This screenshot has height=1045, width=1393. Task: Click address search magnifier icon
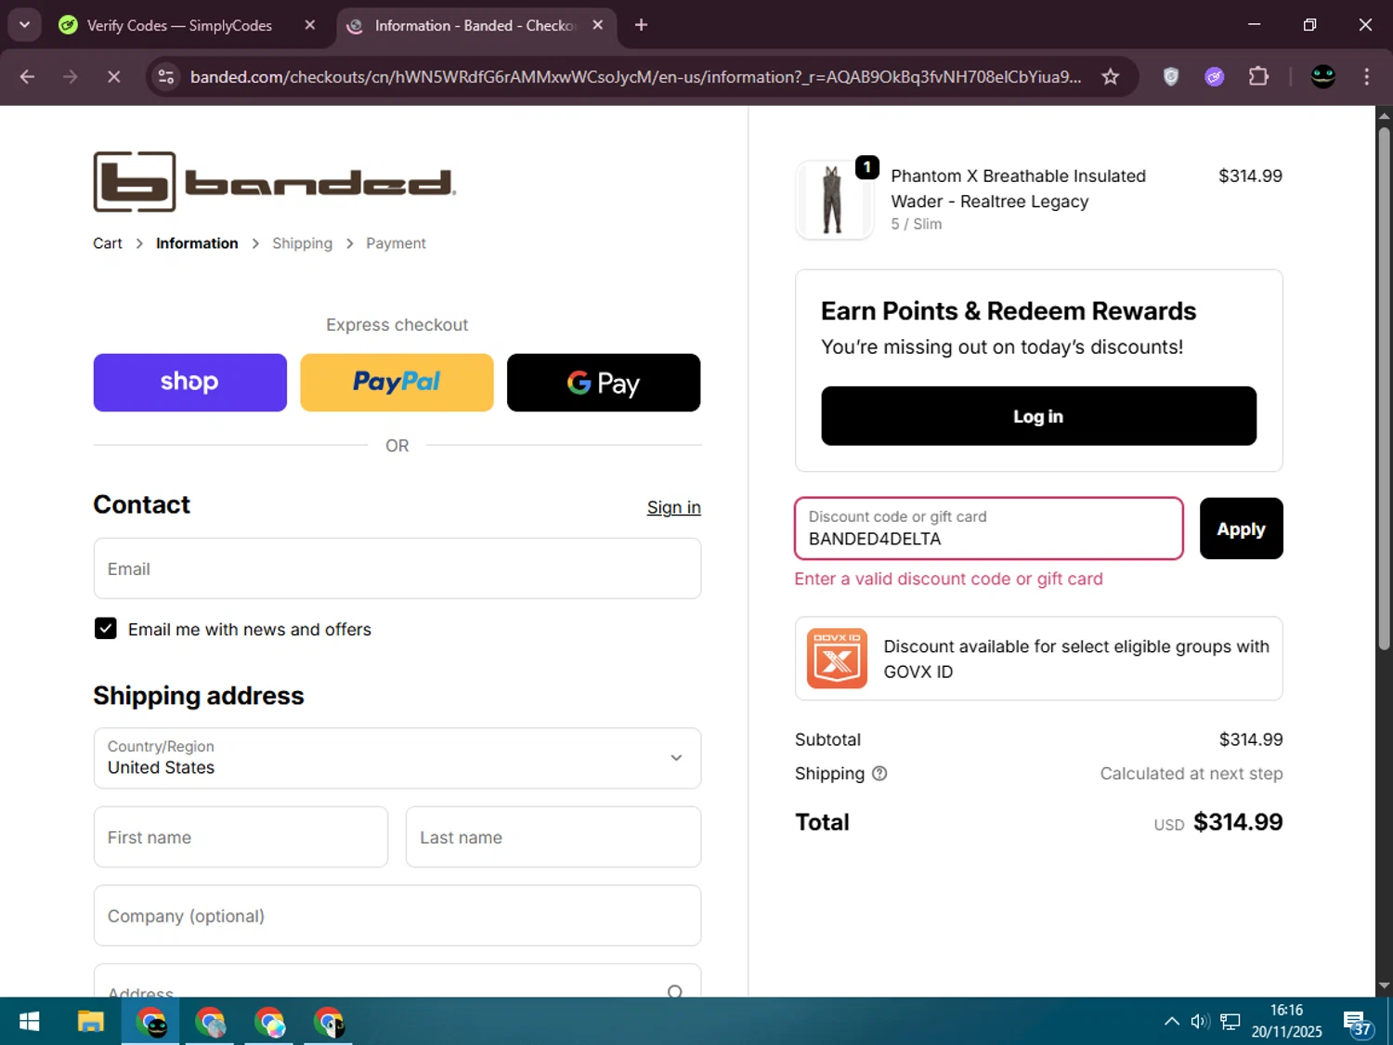click(675, 991)
